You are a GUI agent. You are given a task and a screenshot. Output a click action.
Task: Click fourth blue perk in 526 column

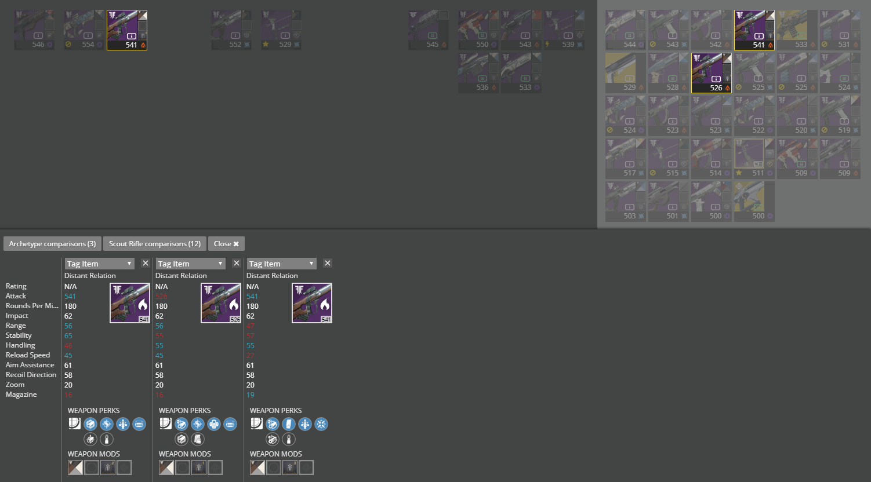(x=230, y=424)
